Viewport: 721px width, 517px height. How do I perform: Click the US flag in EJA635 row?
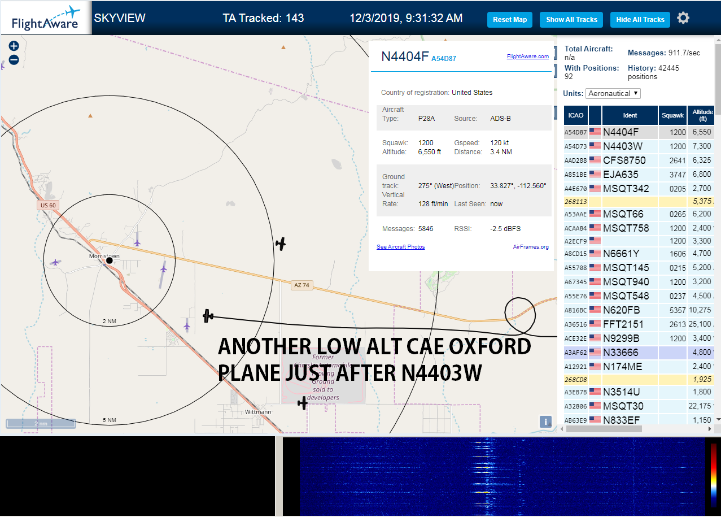[x=595, y=175]
